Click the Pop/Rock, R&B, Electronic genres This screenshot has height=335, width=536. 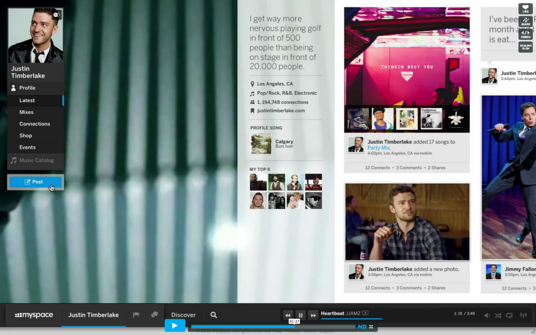click(x=287, y=93)
